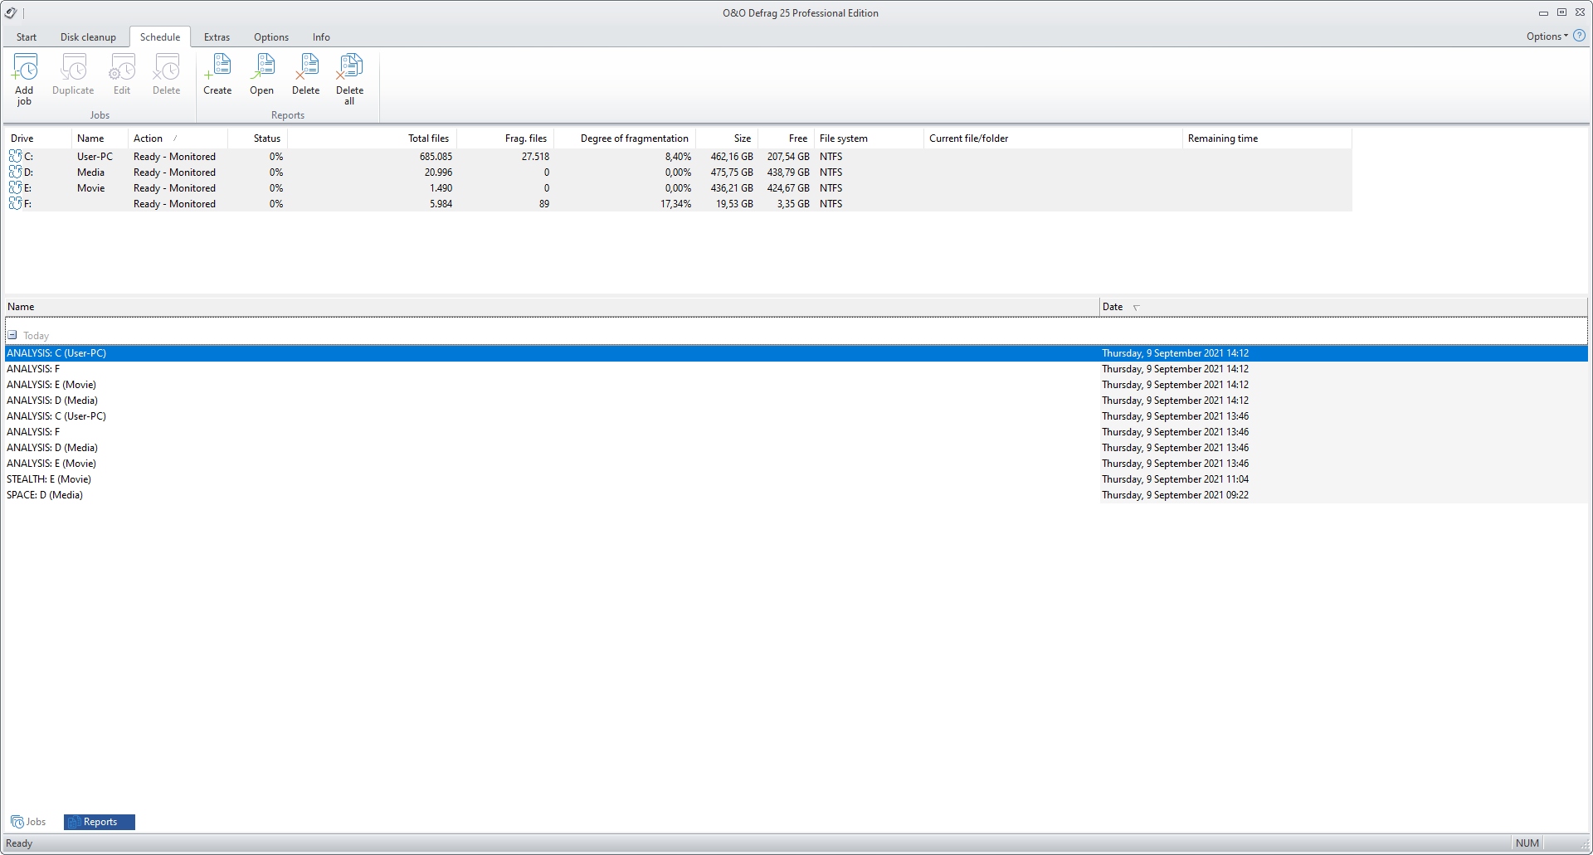Open the Start ribbon tab

[x=27, y=37]
